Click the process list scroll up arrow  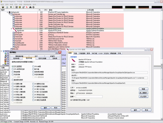pyautogui.click(x=162, y=10)
